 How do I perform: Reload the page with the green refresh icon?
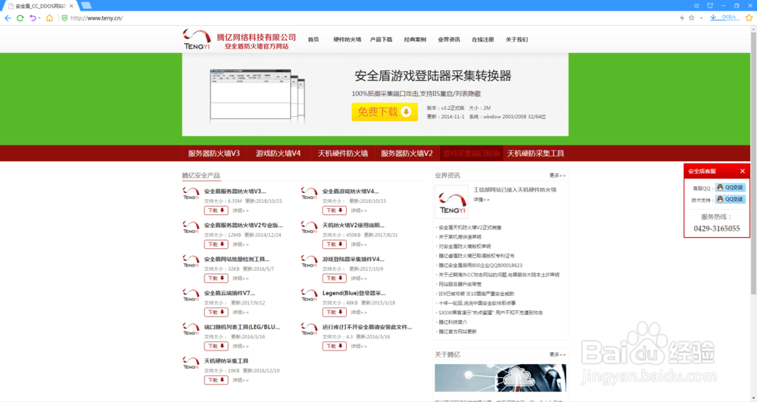point(20,18)
